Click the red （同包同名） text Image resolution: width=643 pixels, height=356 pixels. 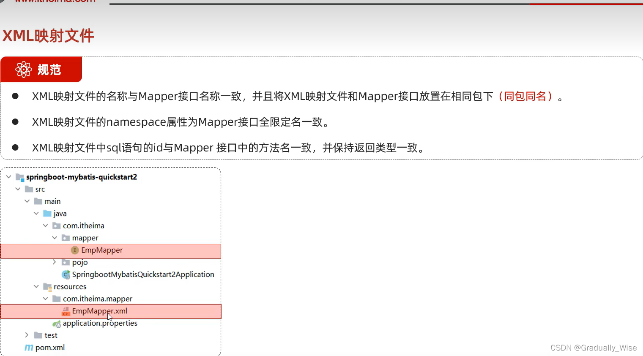point(525,97)
